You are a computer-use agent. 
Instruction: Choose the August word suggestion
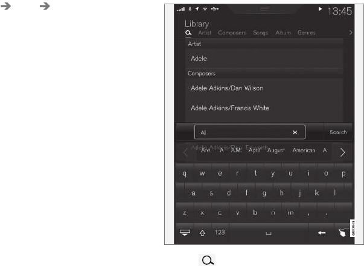(276, 151)
